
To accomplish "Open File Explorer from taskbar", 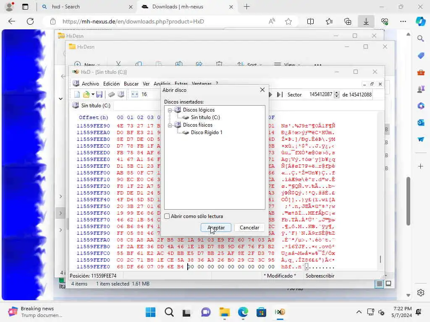I will click(x=224, y=312).
